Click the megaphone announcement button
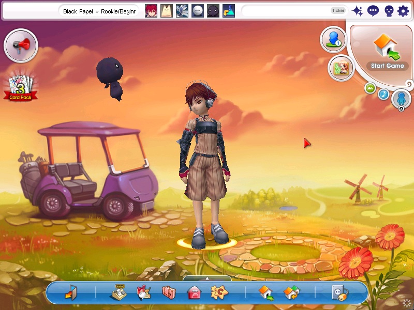 point(21,45)
